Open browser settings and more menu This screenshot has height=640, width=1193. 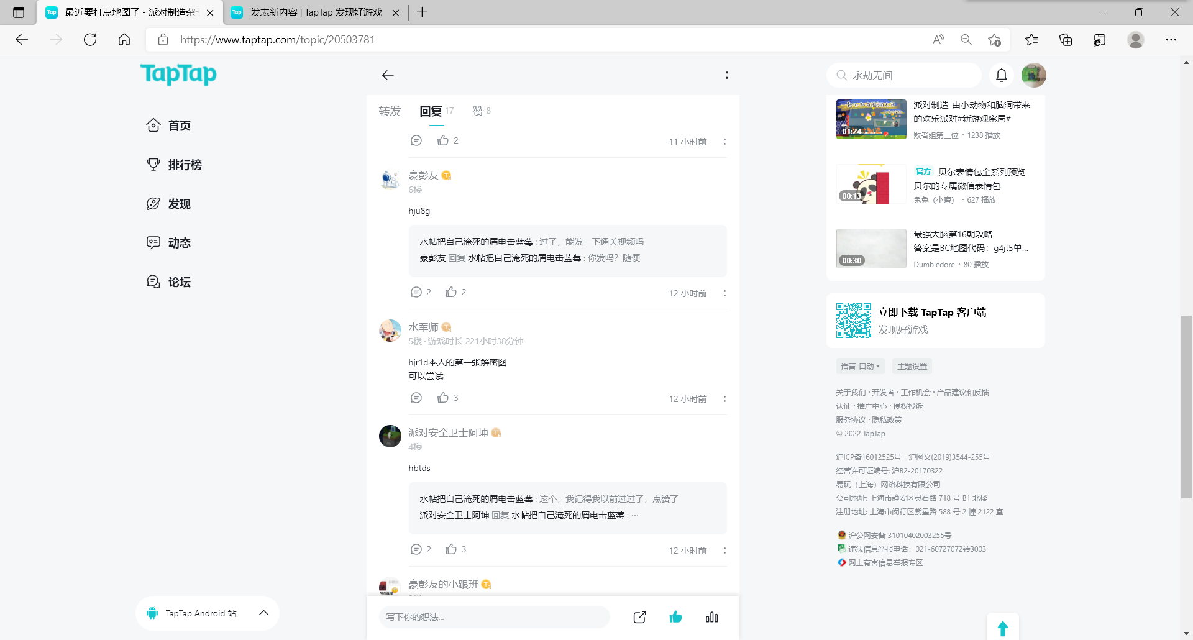point(1171,40)
